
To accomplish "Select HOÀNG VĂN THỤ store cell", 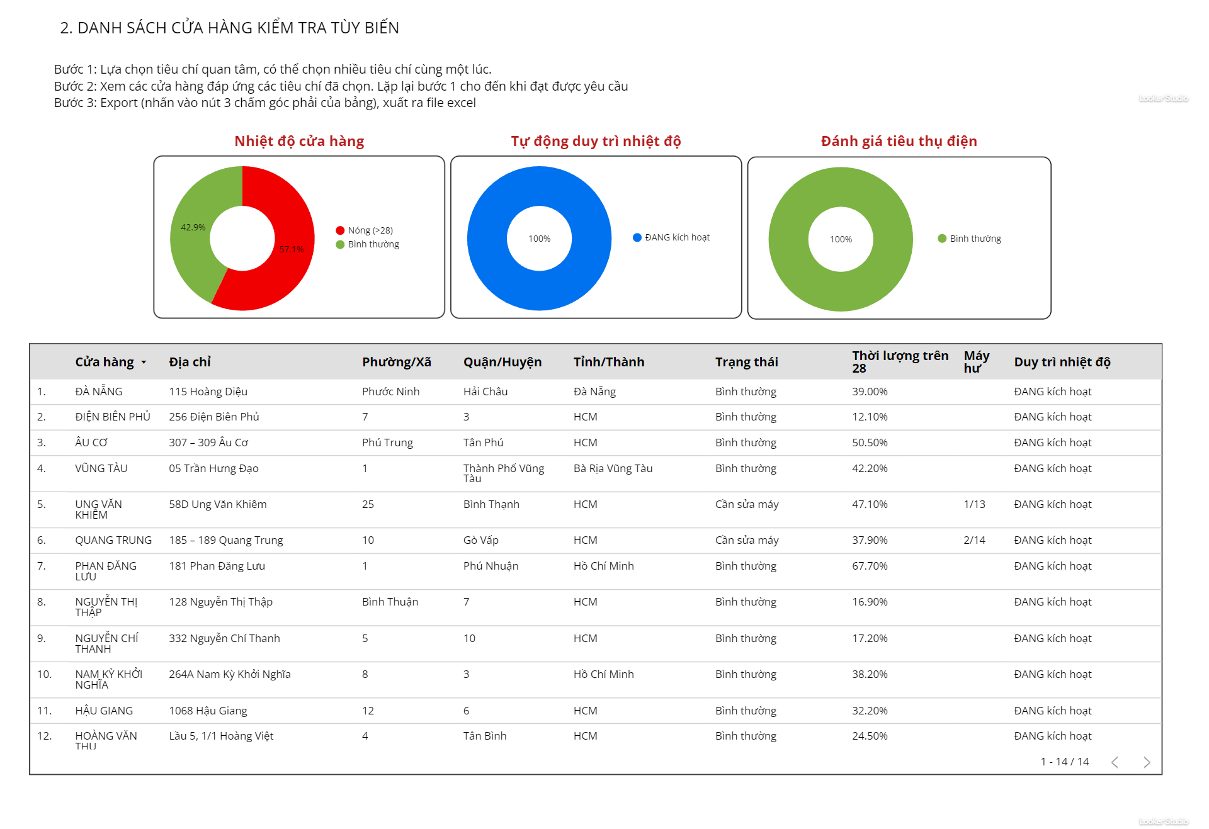I will point(106,740).
